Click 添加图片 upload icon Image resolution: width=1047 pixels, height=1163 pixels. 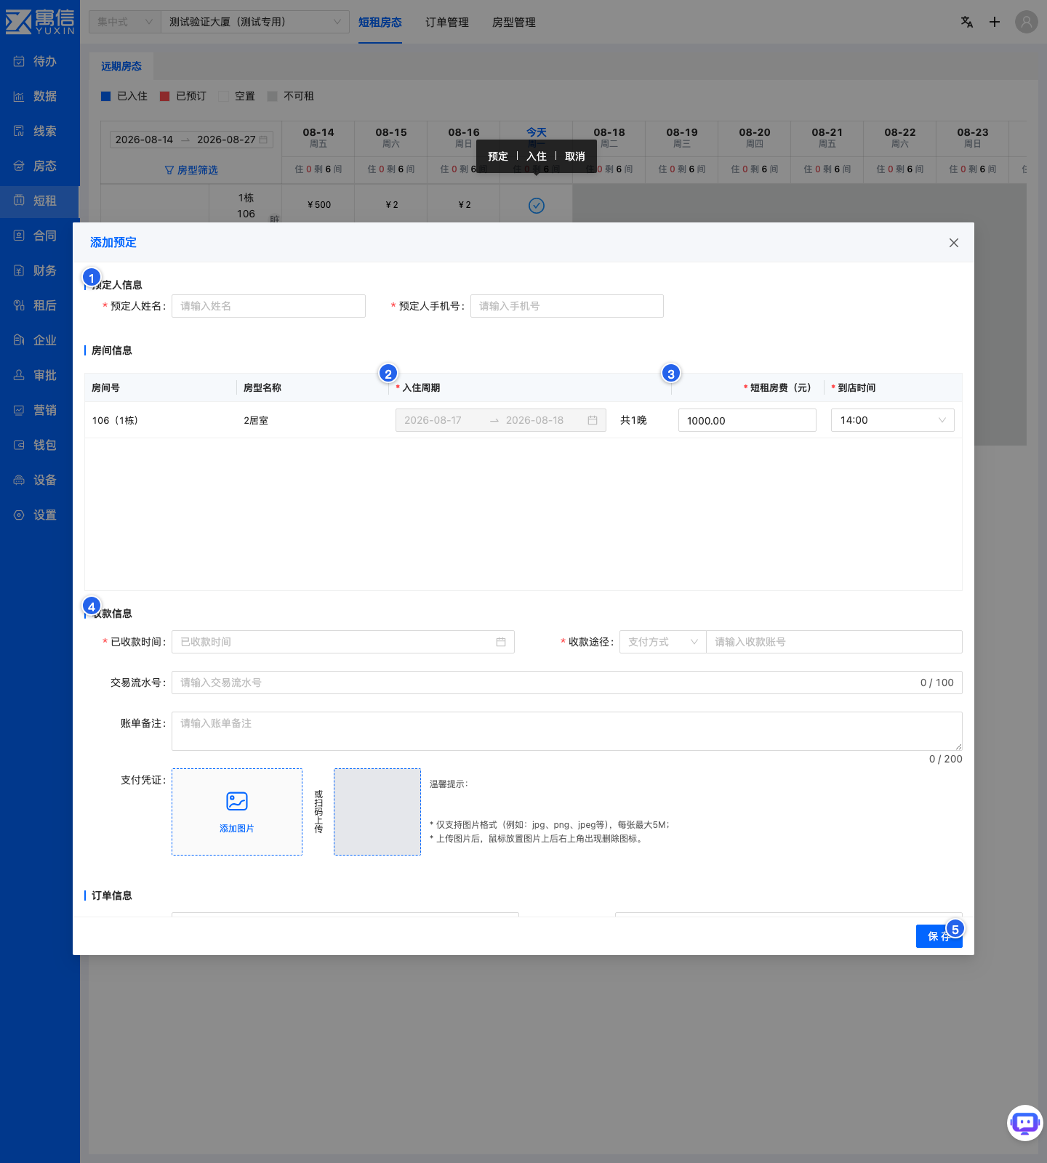[x=237, y=801]
